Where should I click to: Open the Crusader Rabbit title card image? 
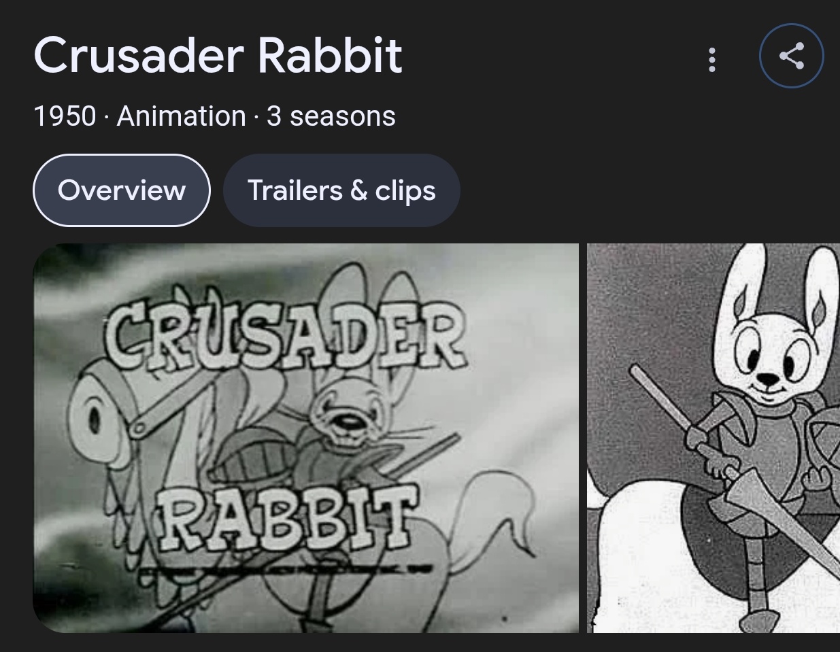click(306, 438)
